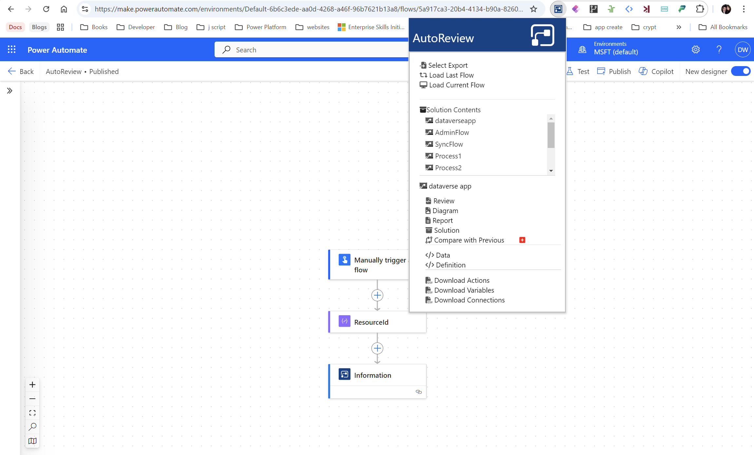Click the AutoReview extension icon in toolbar
This screenshot has height=455, width=754.
[558, 9]
